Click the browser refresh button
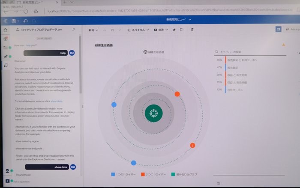This screenshot has height=188, width=300. point(26,12)
